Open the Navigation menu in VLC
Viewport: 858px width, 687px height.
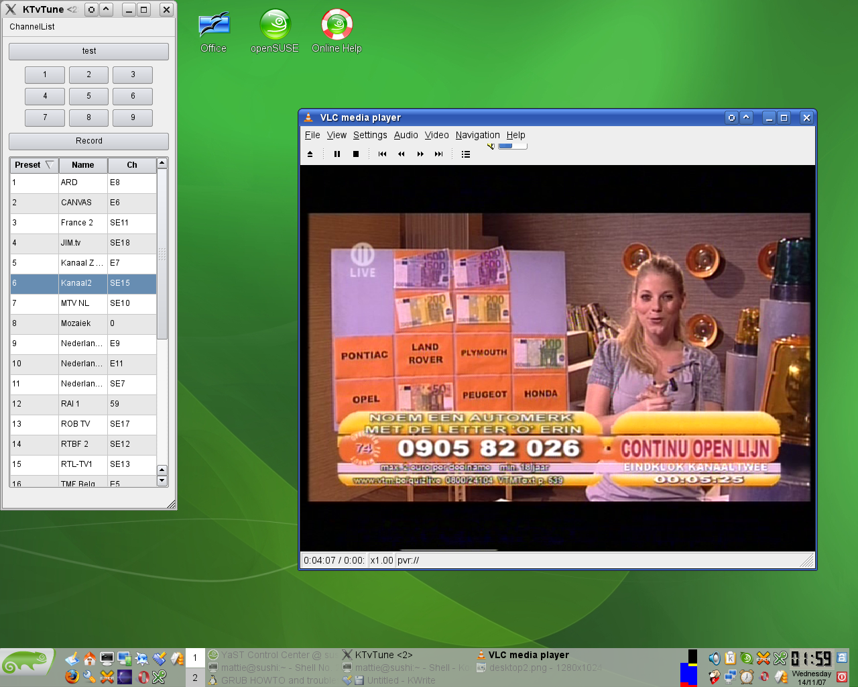(477, 135)
